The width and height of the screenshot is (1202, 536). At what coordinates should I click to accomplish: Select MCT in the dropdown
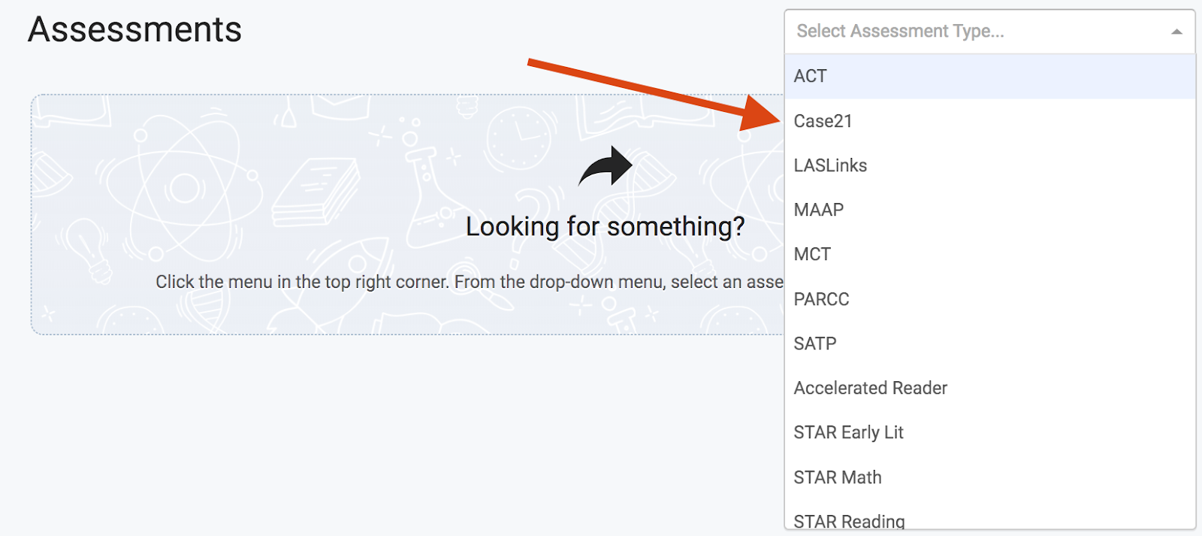tap(989, 254)
